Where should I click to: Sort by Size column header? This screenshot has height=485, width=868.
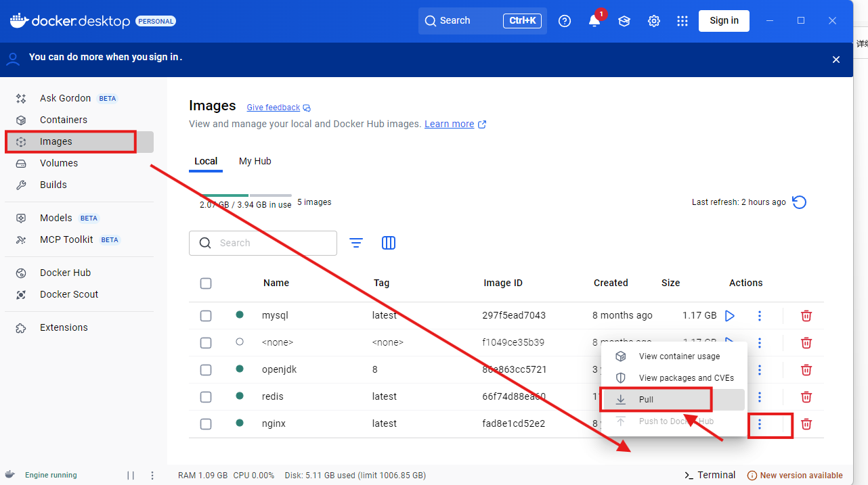point(671,283)
